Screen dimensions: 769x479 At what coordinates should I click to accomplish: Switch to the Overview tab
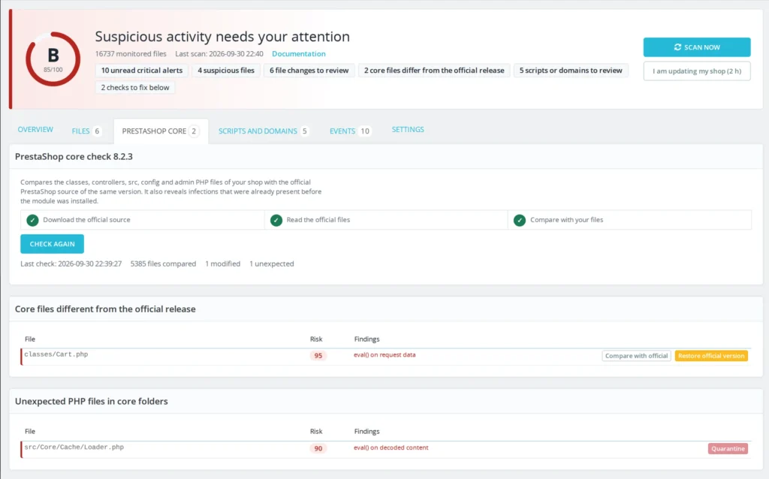click(35, 129)
